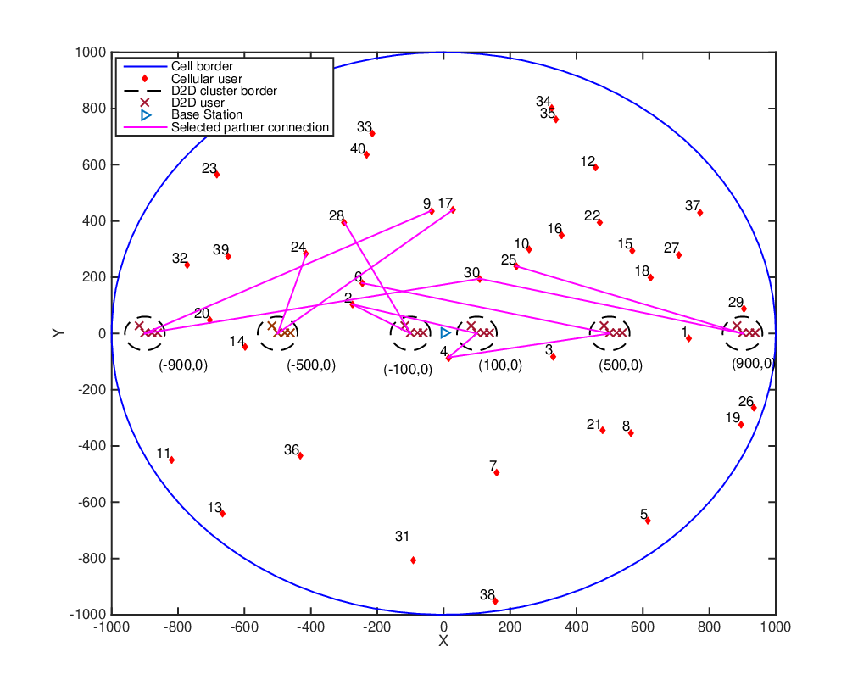Select the red diamond marker of user 36
858x691 pixels.
300,456
